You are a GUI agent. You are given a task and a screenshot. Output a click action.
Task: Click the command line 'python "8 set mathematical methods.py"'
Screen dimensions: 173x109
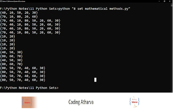(94, 9)
